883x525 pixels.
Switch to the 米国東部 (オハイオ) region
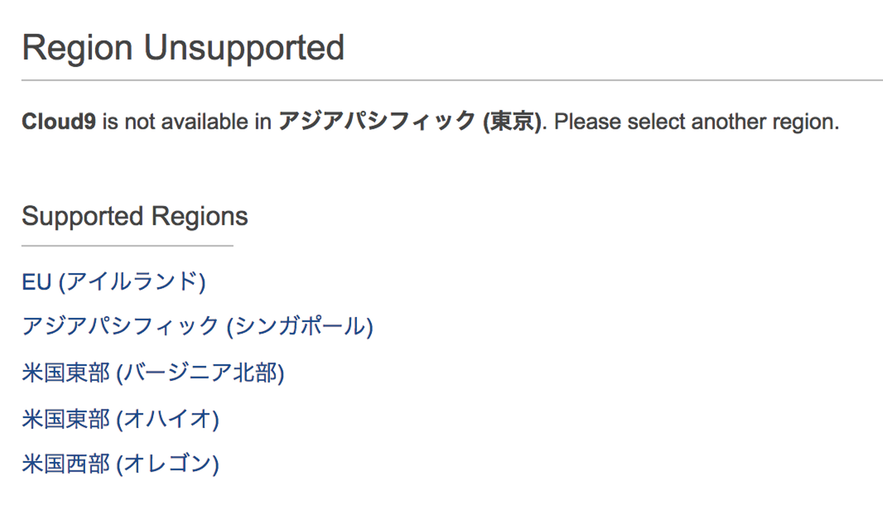point(120,419)
